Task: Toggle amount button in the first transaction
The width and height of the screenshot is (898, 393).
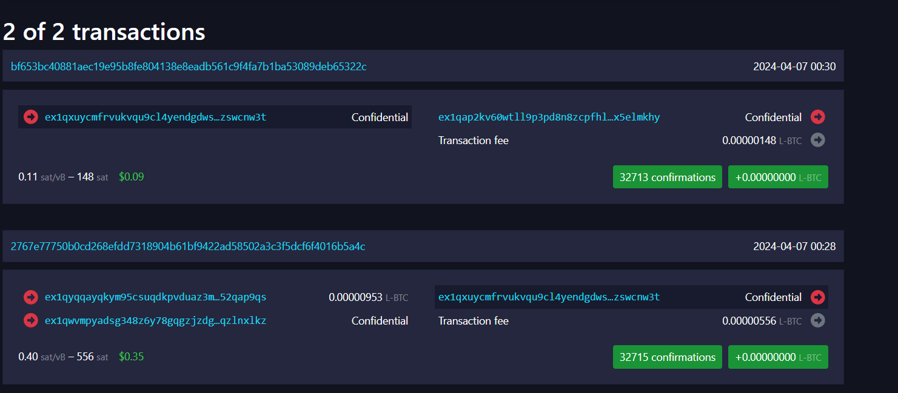Action: click(778, 177)
